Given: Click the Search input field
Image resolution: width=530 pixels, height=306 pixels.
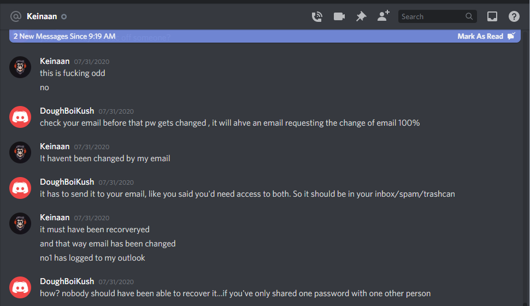Looking at the screenshot, I should [437, 16].
